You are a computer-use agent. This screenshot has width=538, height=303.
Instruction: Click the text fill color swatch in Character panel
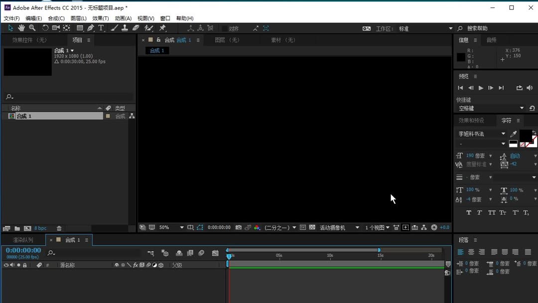coord(527,136)
